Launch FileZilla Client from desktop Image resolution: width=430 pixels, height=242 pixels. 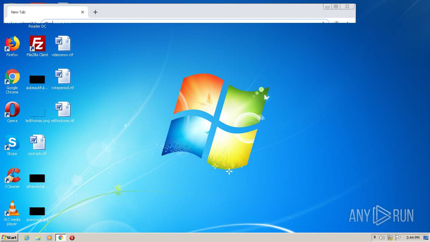pyautogui.click(x=37, y=46)
